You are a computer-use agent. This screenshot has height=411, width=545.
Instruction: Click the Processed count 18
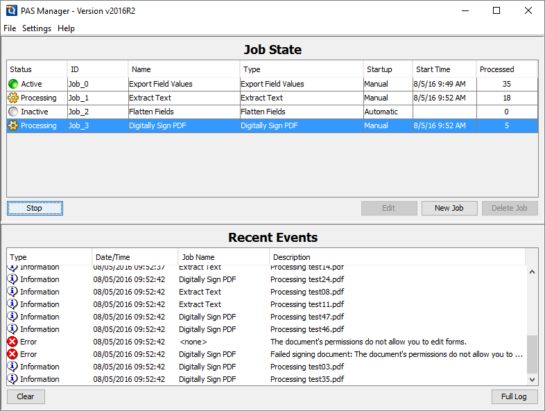coord(507,98)
